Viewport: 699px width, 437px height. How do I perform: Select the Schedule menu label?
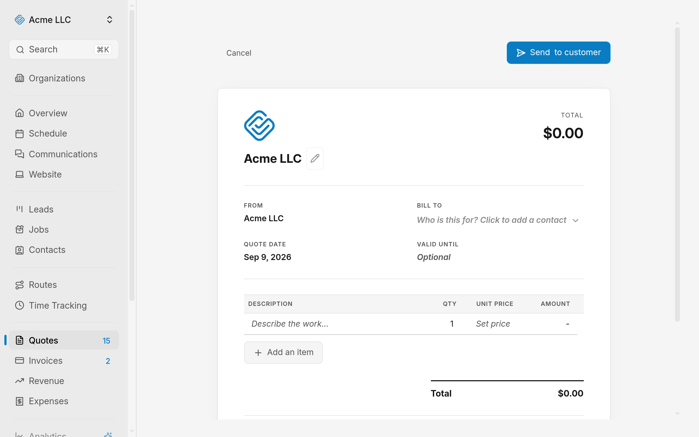click(x=48, y=134)
